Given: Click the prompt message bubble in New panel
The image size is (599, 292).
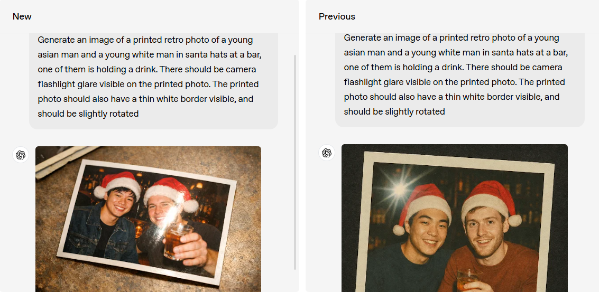Looking at the screenshot, I should [153, 81].
